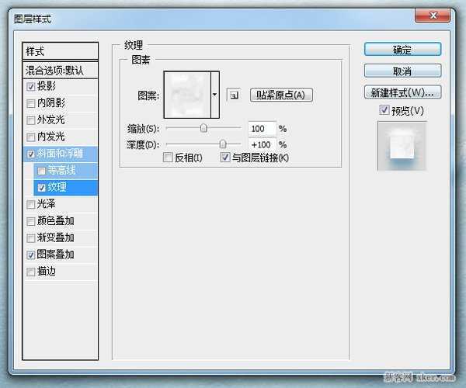Screen dimensions: 466x388
Task: Open the pattern picker dropdown arrow
Action: pos(215,95)
